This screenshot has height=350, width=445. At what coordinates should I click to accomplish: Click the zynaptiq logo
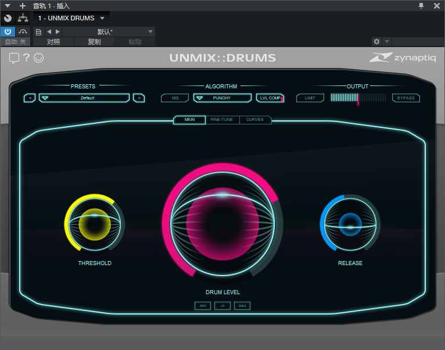[403, 58]
